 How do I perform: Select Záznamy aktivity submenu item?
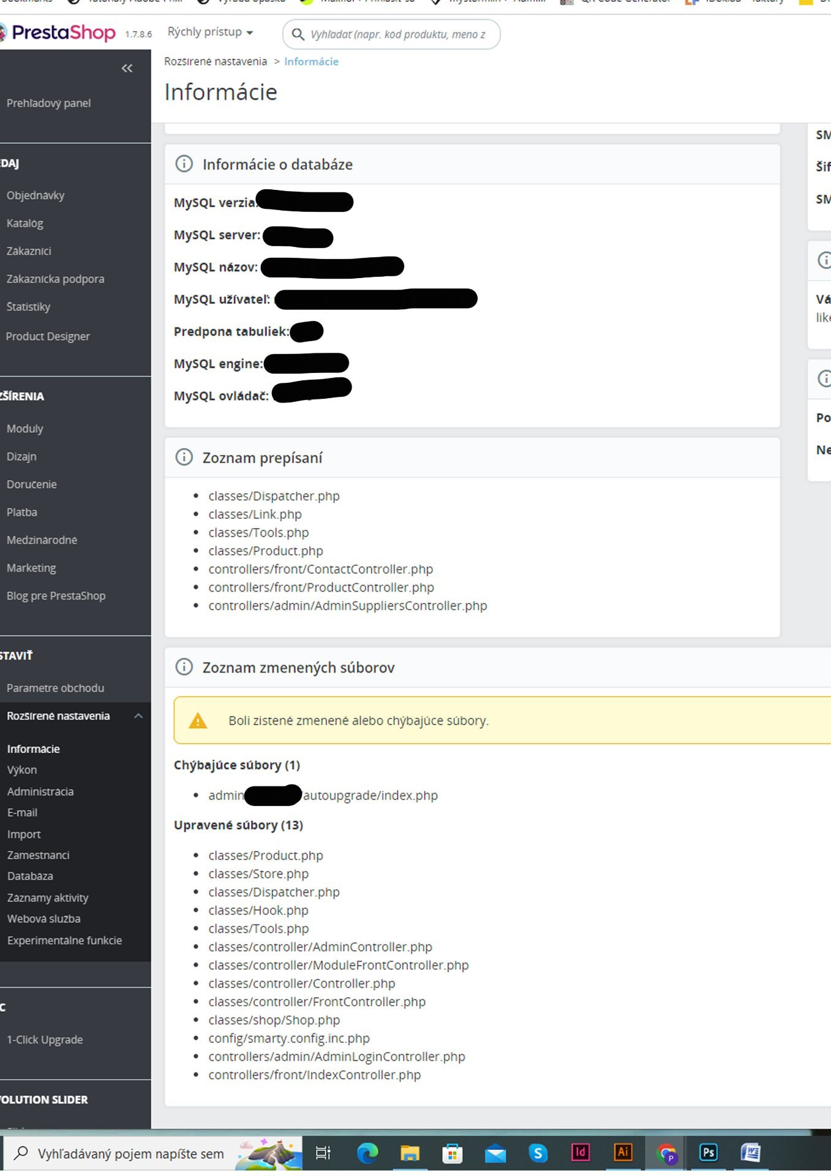click(x=48, y=897)
